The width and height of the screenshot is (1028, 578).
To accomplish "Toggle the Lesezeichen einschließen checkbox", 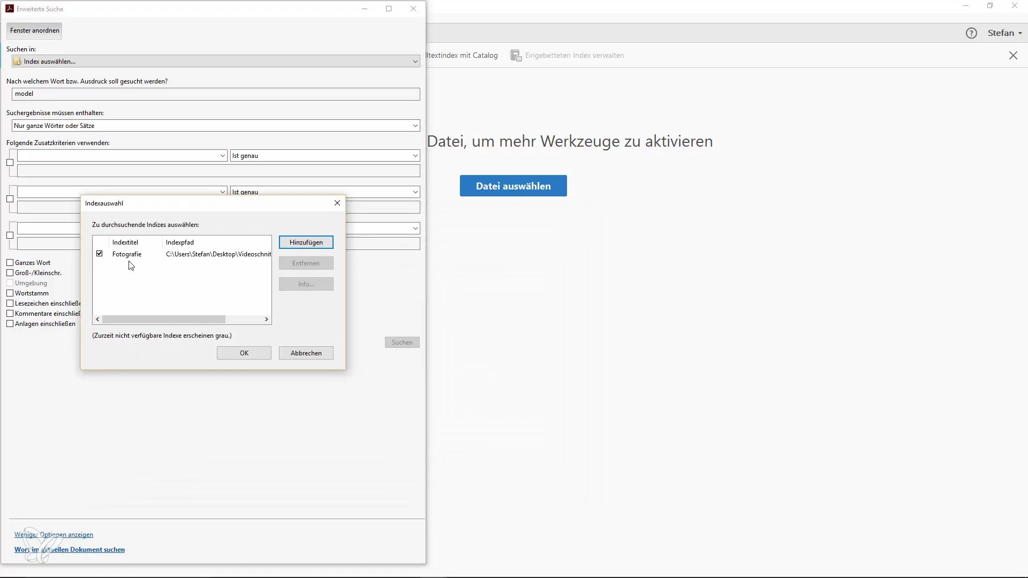I will coord(10,303).
